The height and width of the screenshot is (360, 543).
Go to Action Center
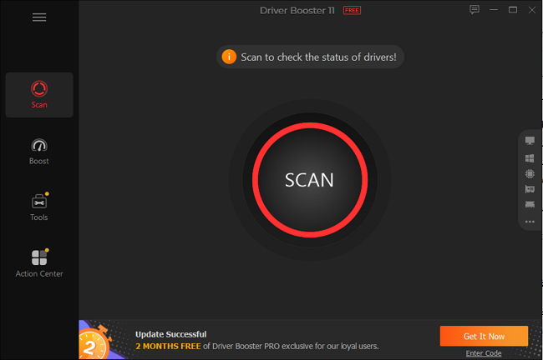click(39, 263)
